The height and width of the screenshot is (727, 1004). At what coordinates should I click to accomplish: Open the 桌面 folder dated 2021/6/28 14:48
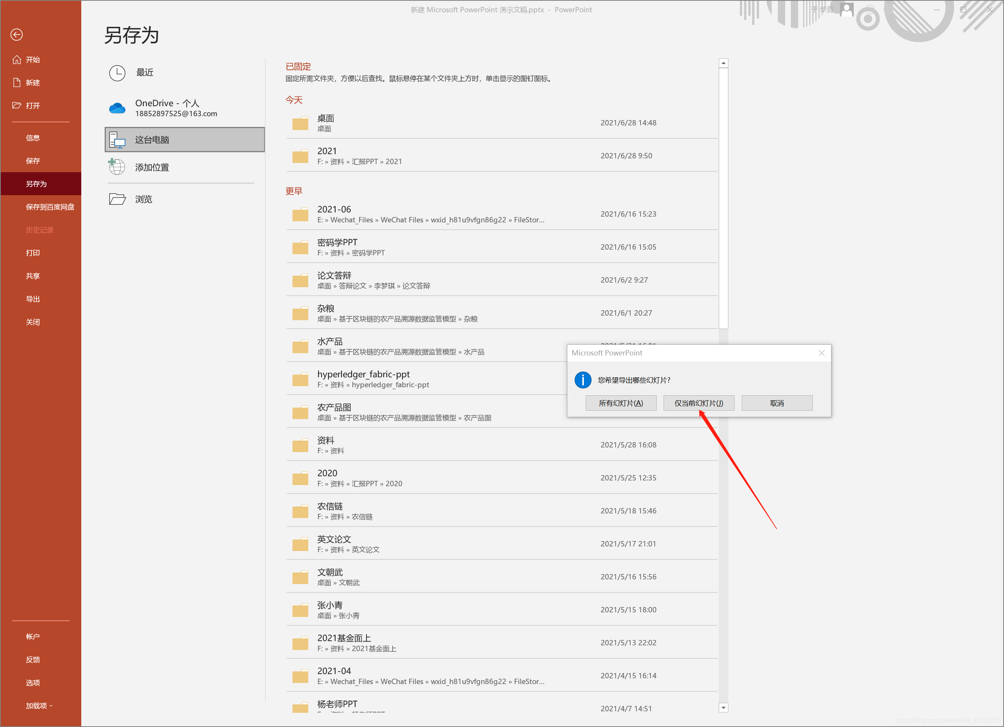tap(502, 123)
